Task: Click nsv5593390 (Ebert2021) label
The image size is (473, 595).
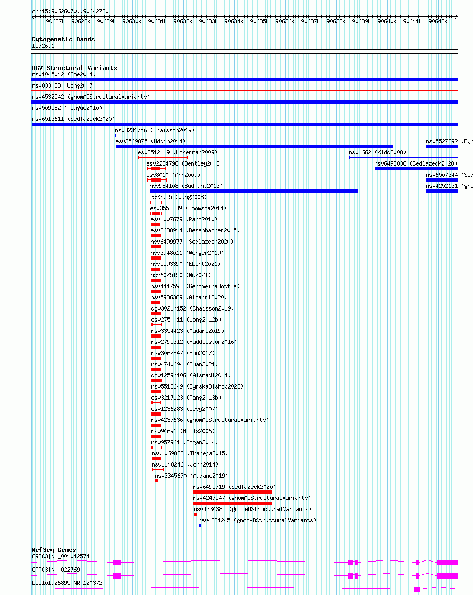Action: point(185,264)
